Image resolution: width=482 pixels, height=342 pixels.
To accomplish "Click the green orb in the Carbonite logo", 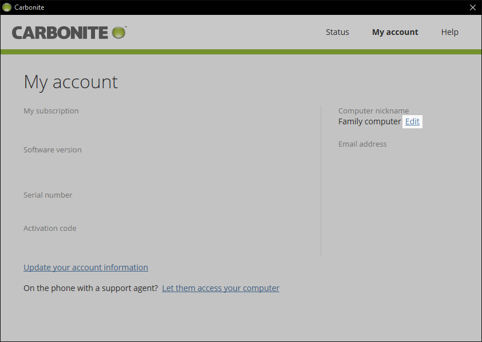I will tap(119, 32).
